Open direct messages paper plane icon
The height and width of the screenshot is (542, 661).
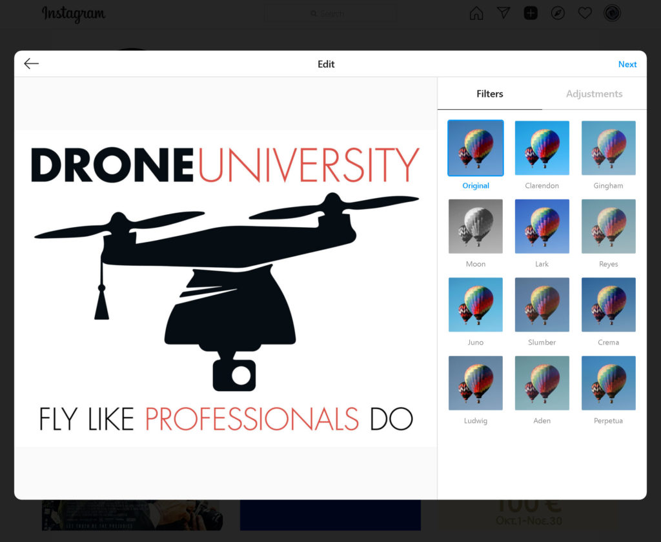(503, 14)
